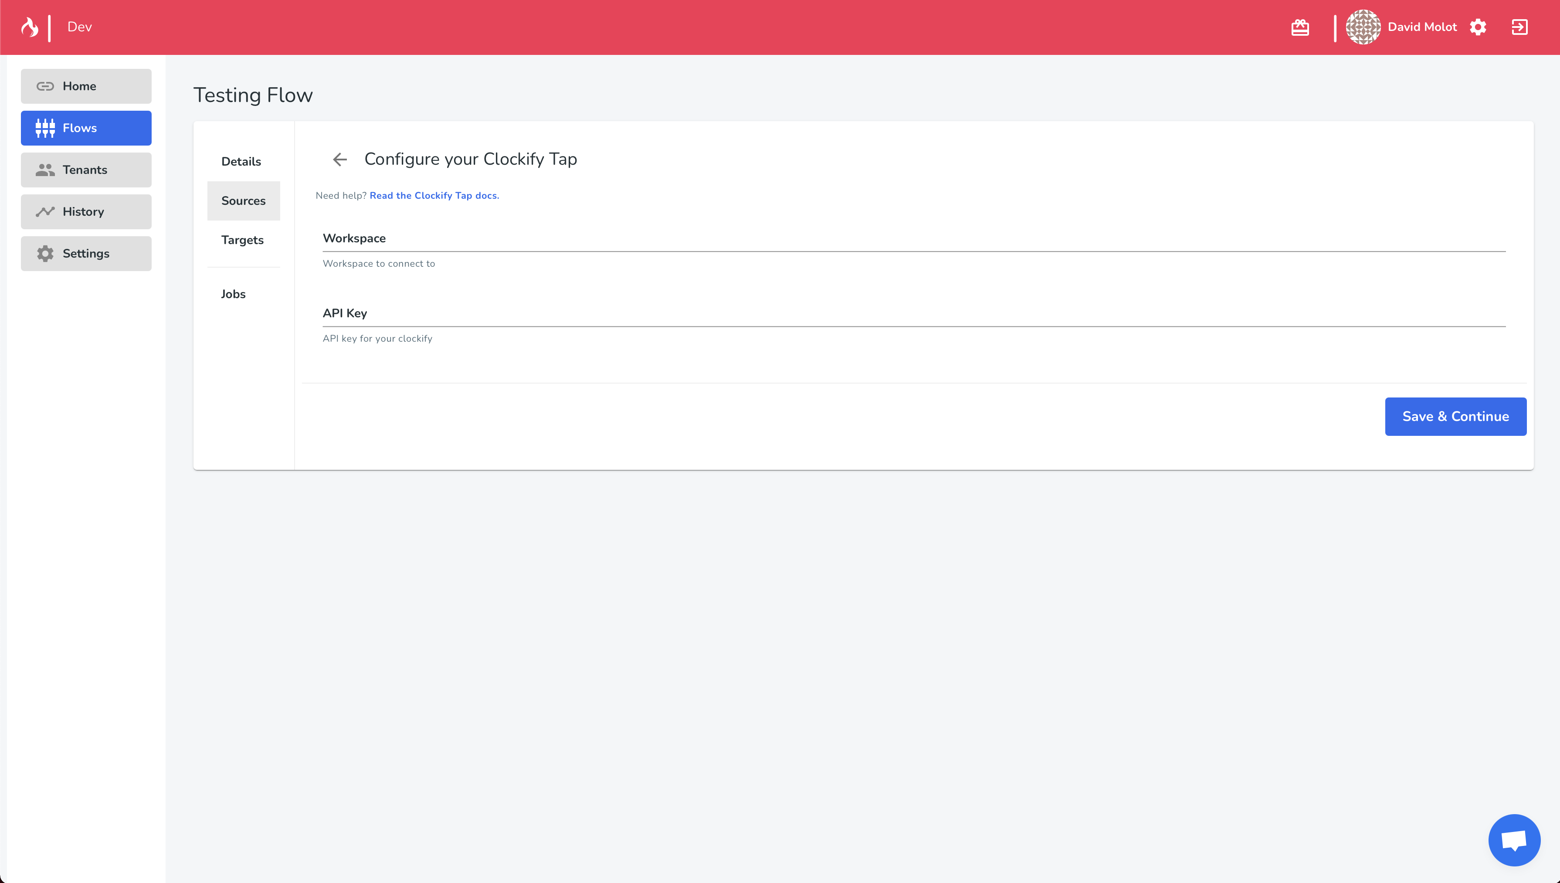
Task: Switch to the Targets tab
Action: tap(243, 240)
